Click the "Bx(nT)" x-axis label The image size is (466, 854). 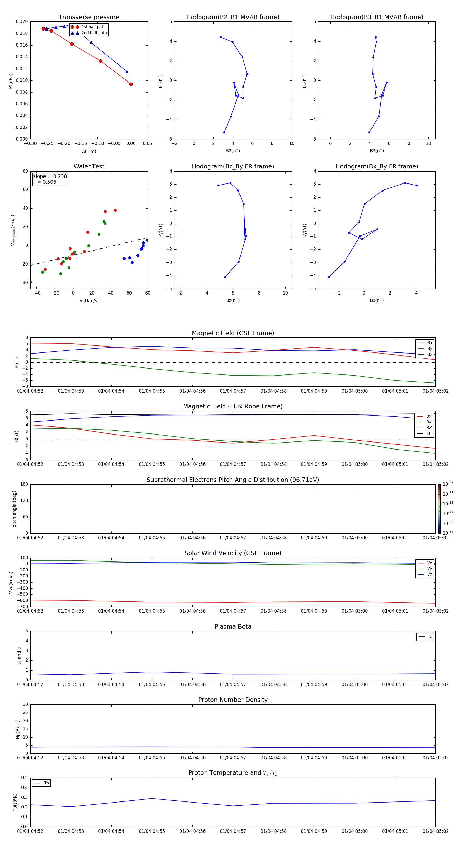[377, 300]
